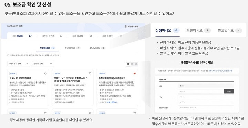Favorite the 장애인·노인 보조기기 card heart
This screenshot has width=248, height=128.
pos(90,73)
